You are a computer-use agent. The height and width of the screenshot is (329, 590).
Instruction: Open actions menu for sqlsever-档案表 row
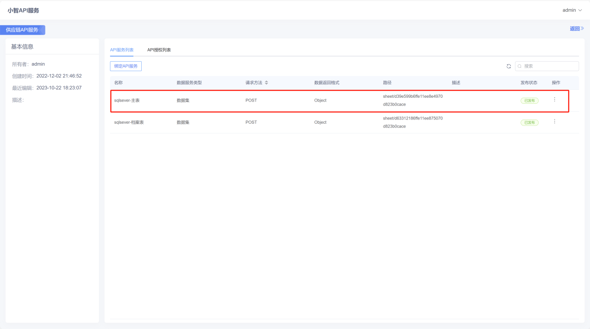point(554,121)
